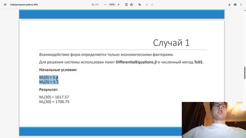Print the document
246x138 pixels.
235,5
